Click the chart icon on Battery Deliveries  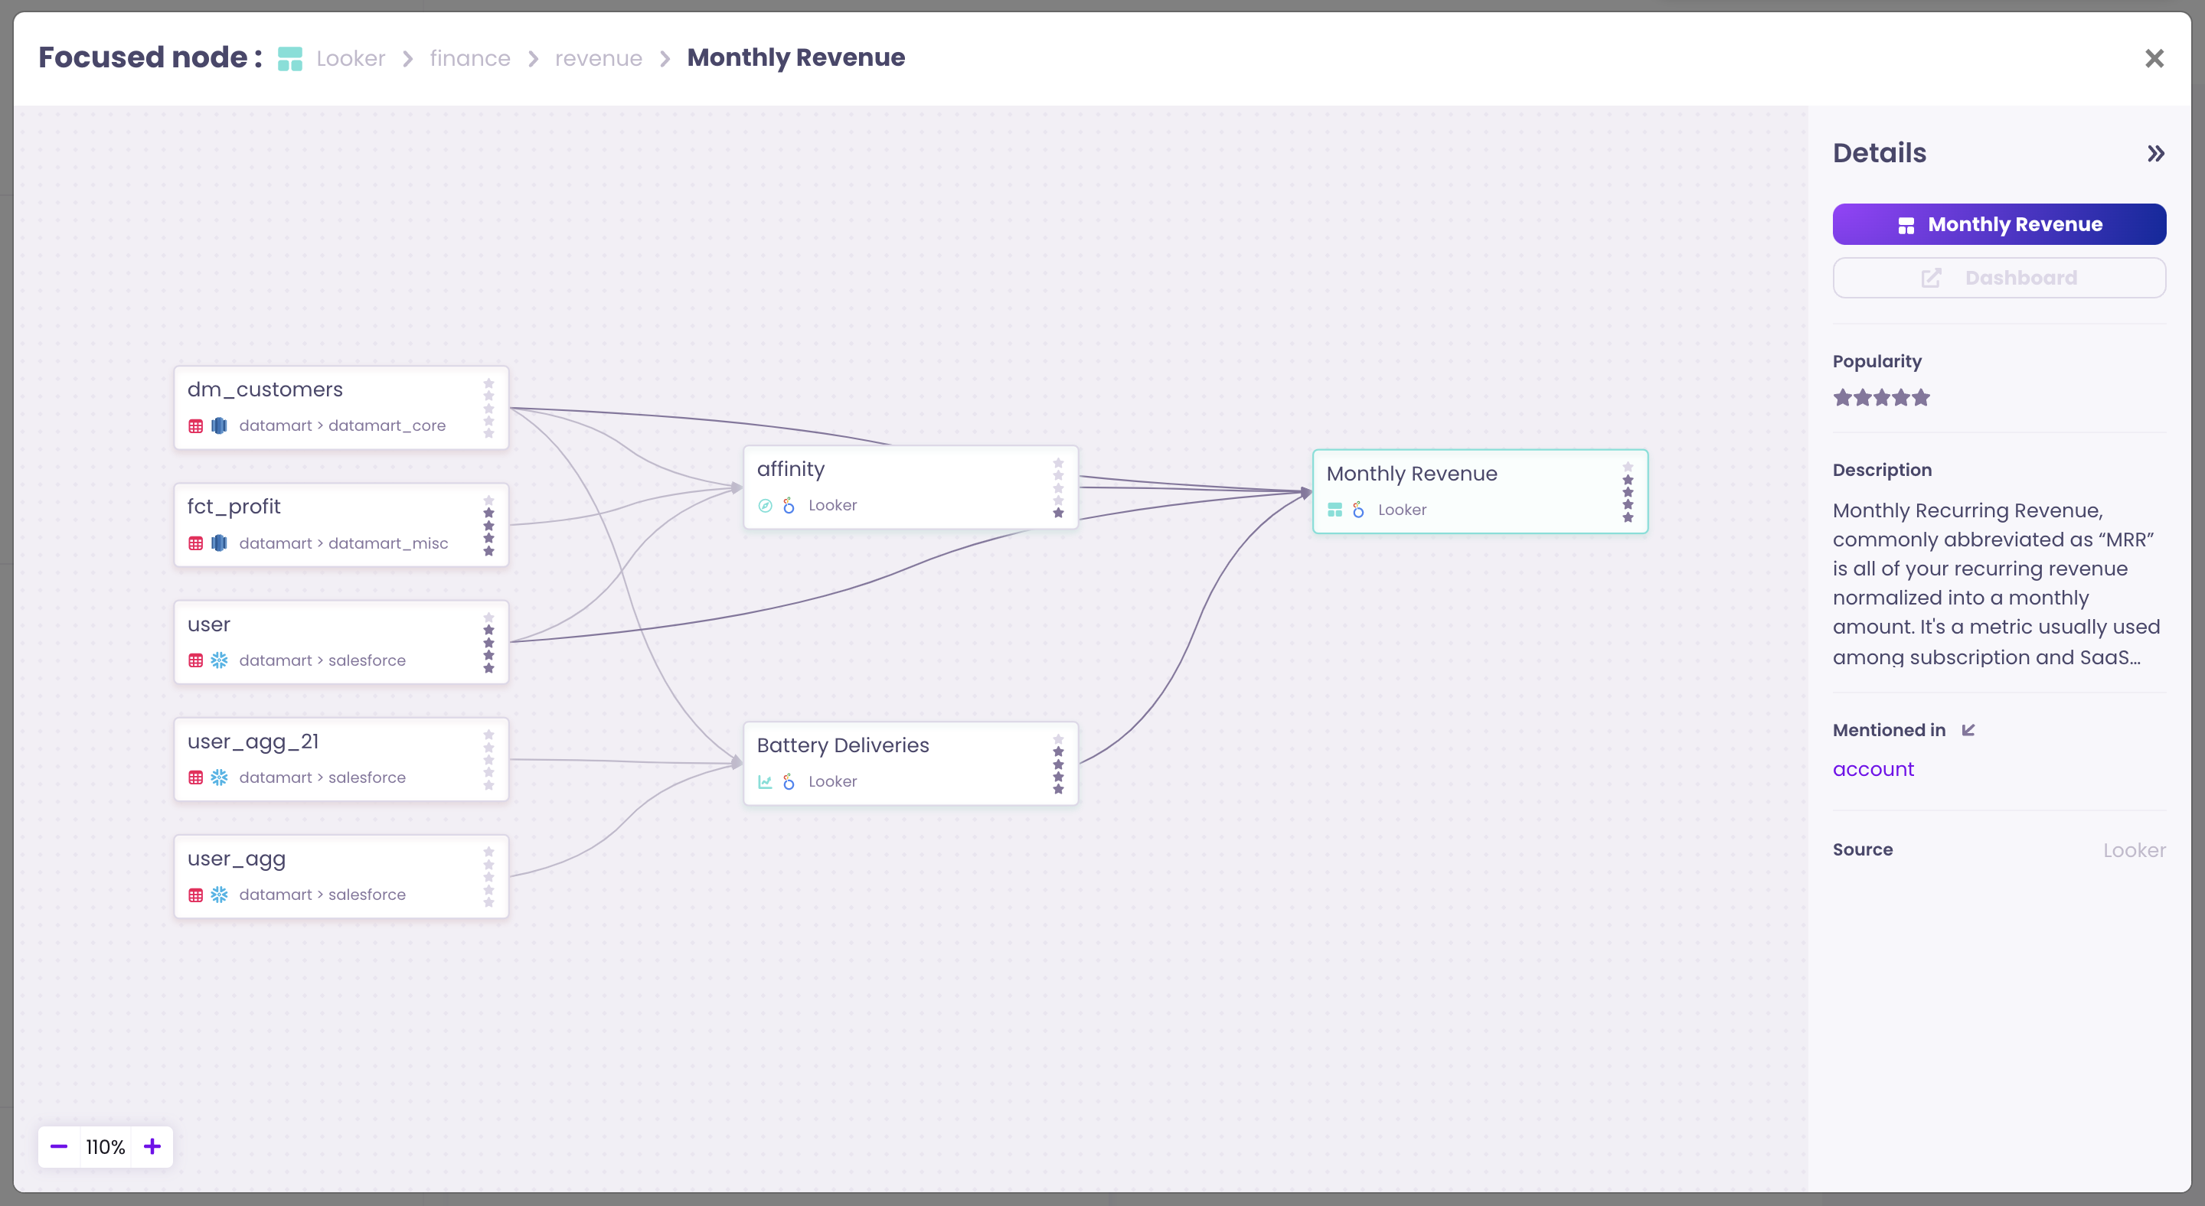coord(766,782)
